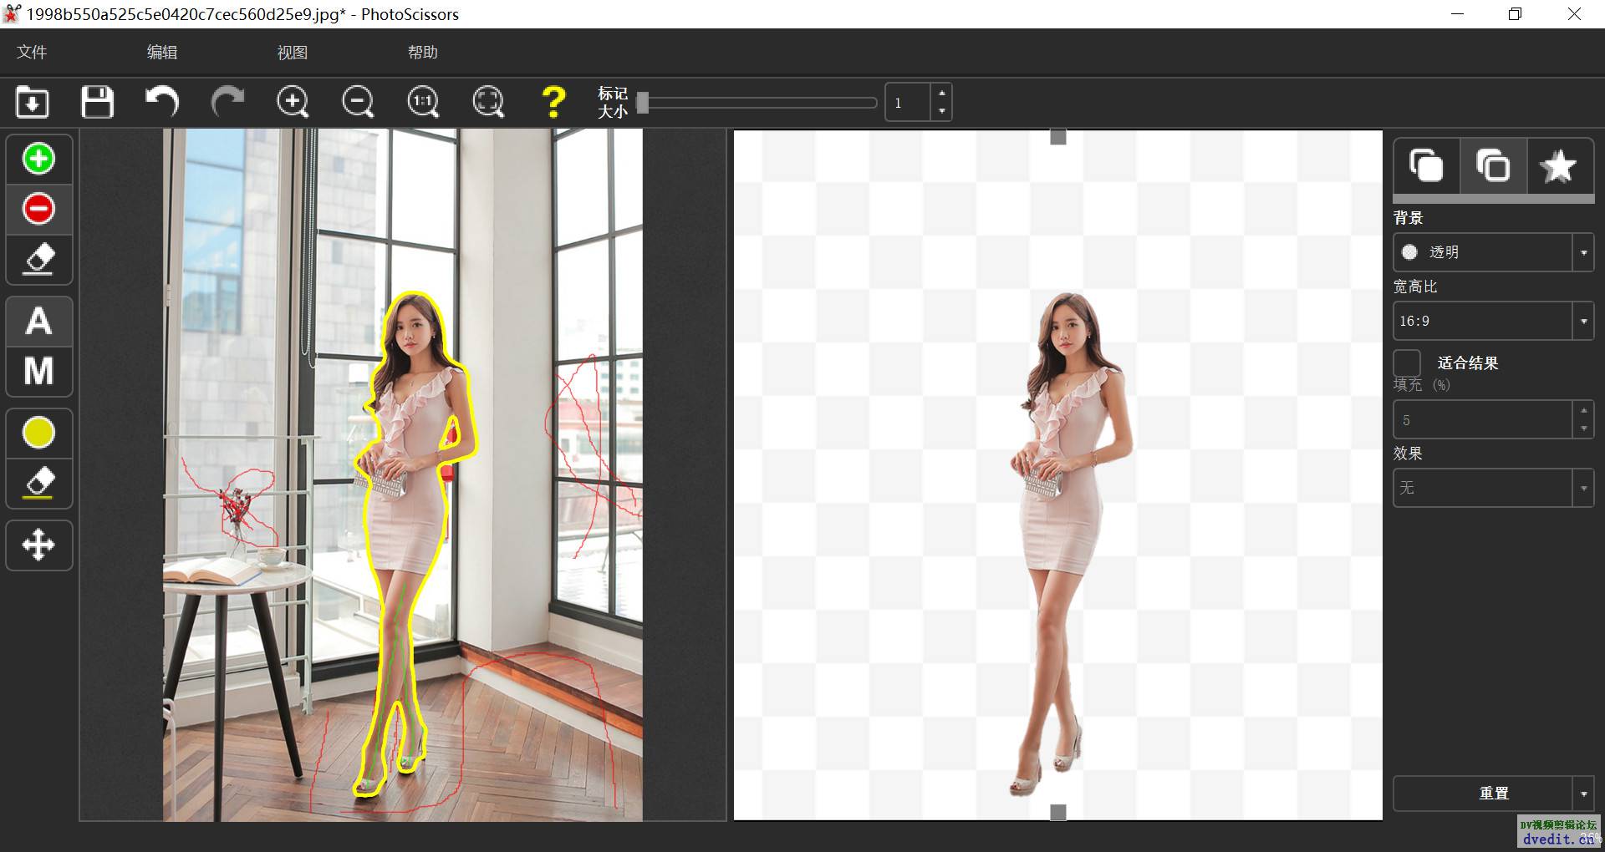1605x852 pixels.
Task: Increase the 填充 percentage value
Action: [x=1583, y=410]
